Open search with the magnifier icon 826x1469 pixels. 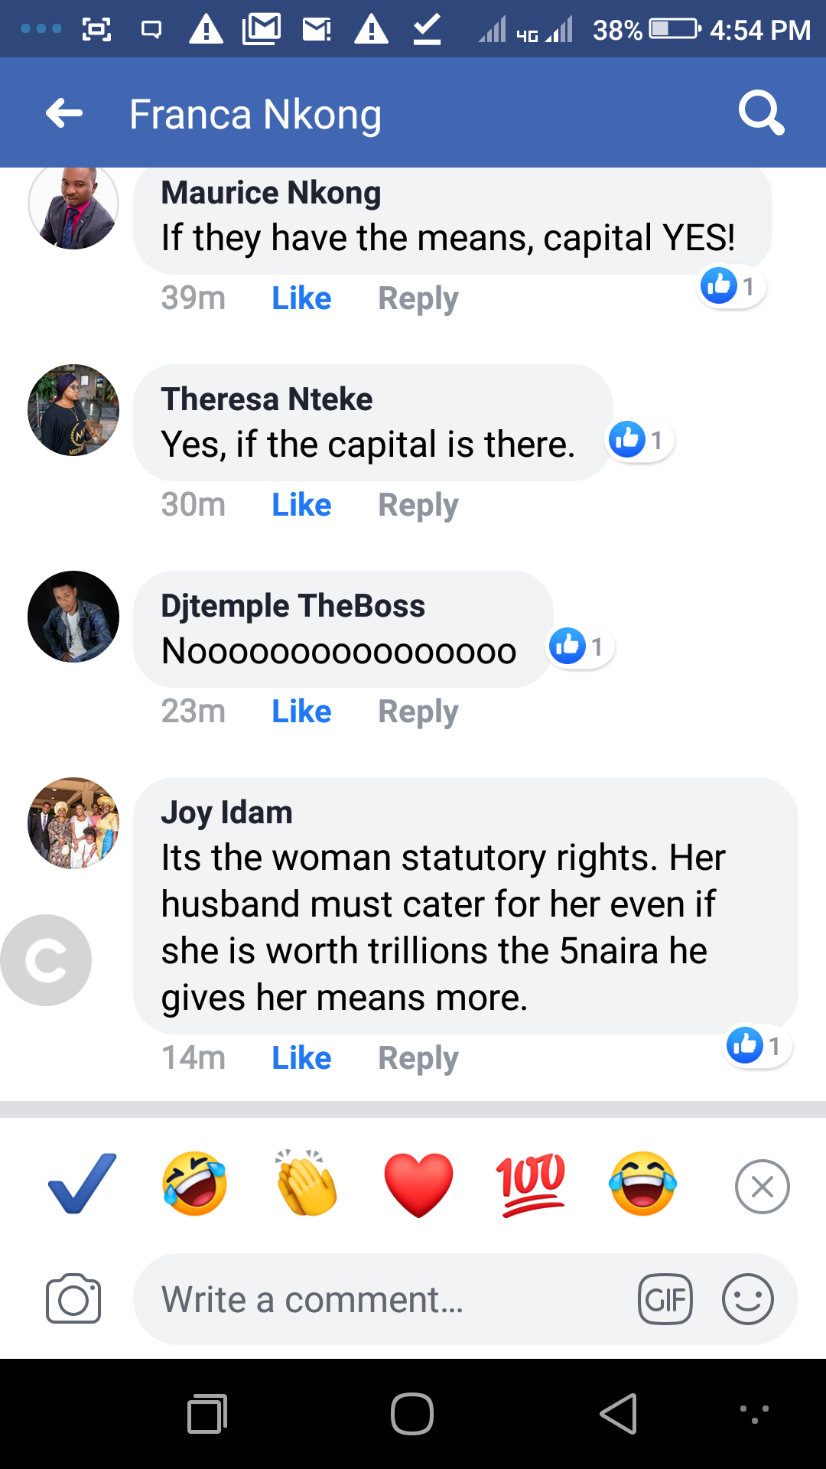[761, 113]
